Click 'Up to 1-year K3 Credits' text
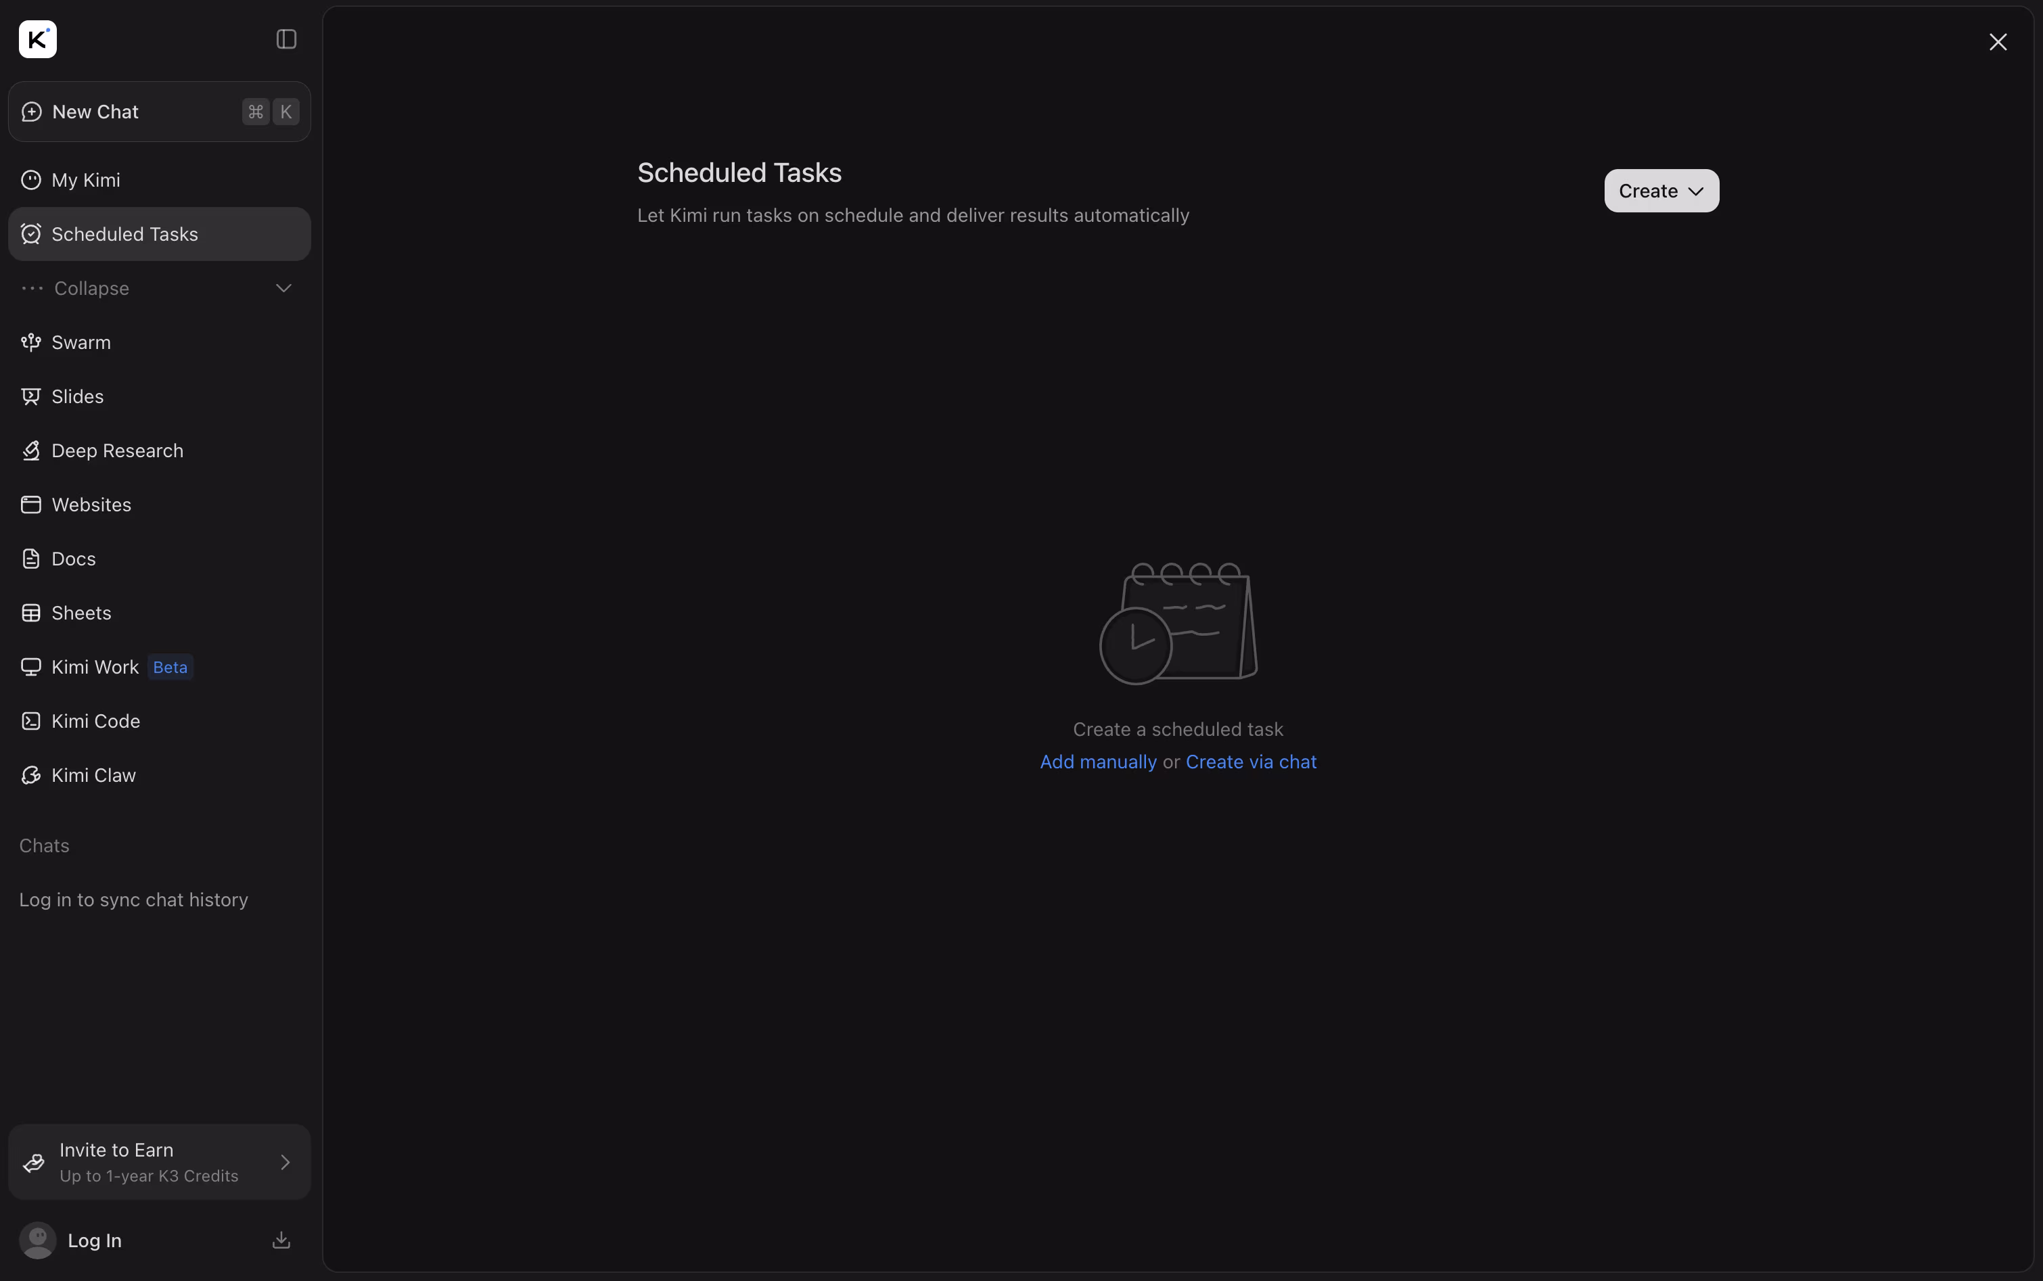Image resolution: width=2043 pixels, height=1281 pixels. 149,1176
